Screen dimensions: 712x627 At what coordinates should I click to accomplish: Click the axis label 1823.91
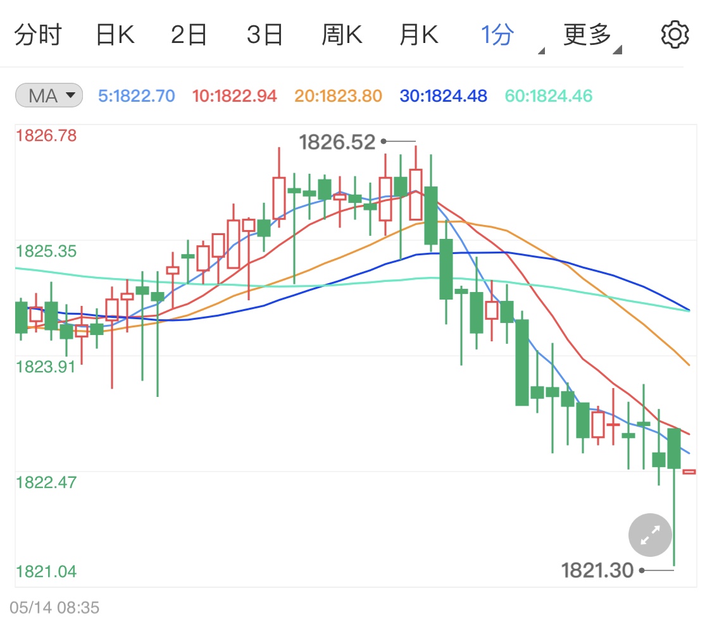46,367
